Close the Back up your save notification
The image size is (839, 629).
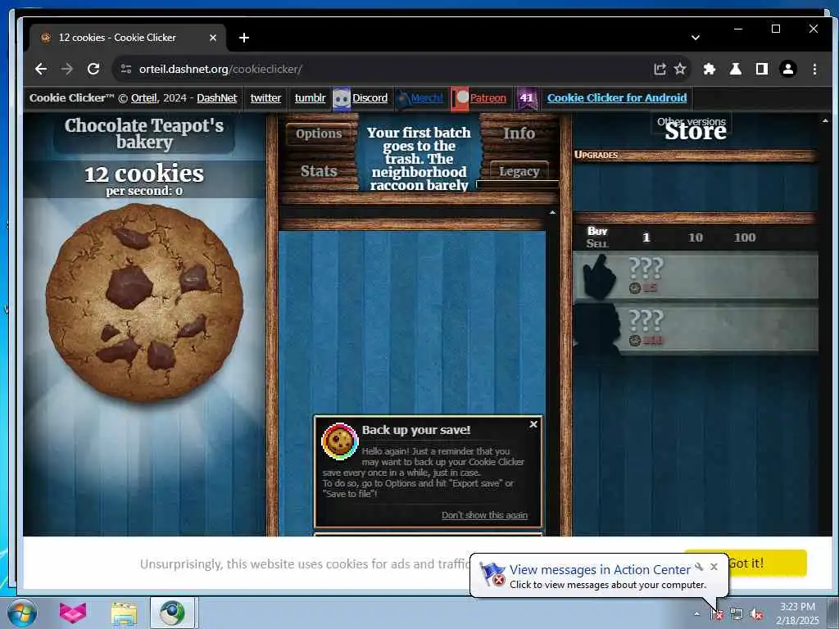[533, 424]
